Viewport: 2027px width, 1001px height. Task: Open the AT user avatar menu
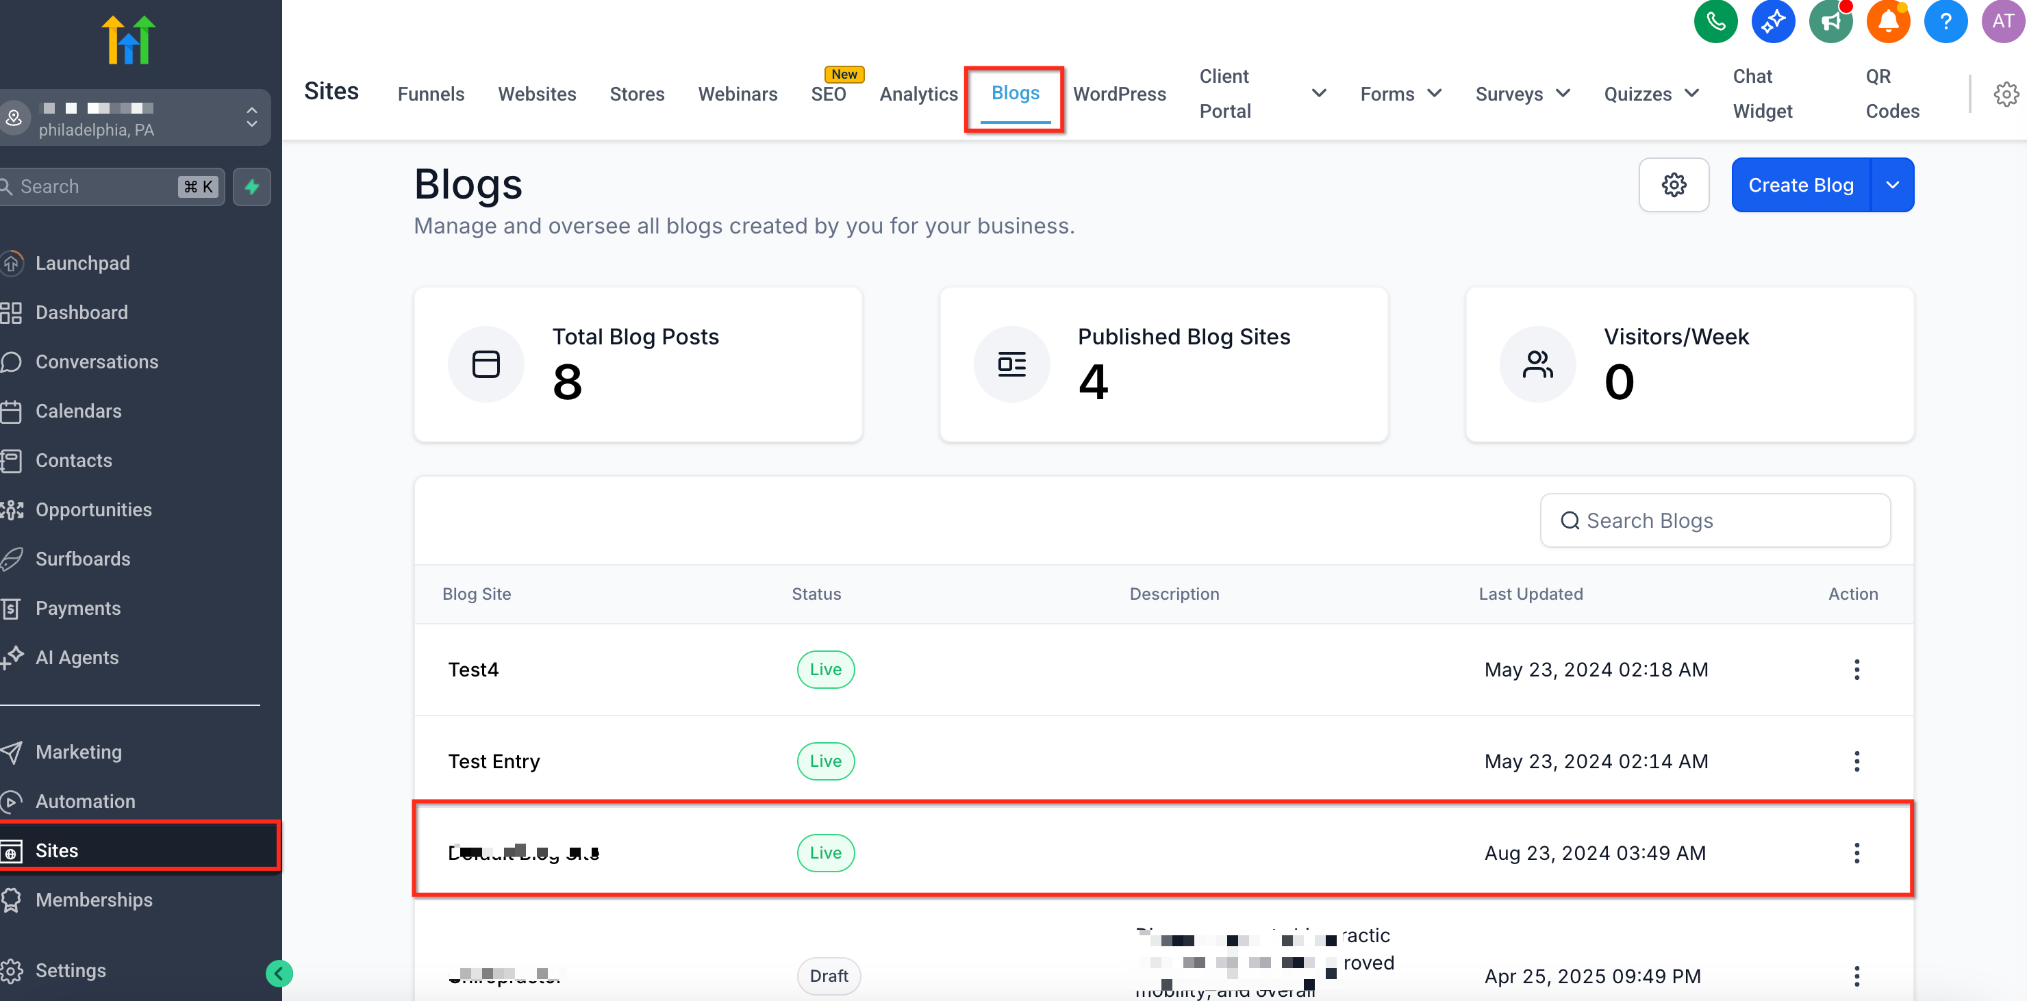point(2002,21)
